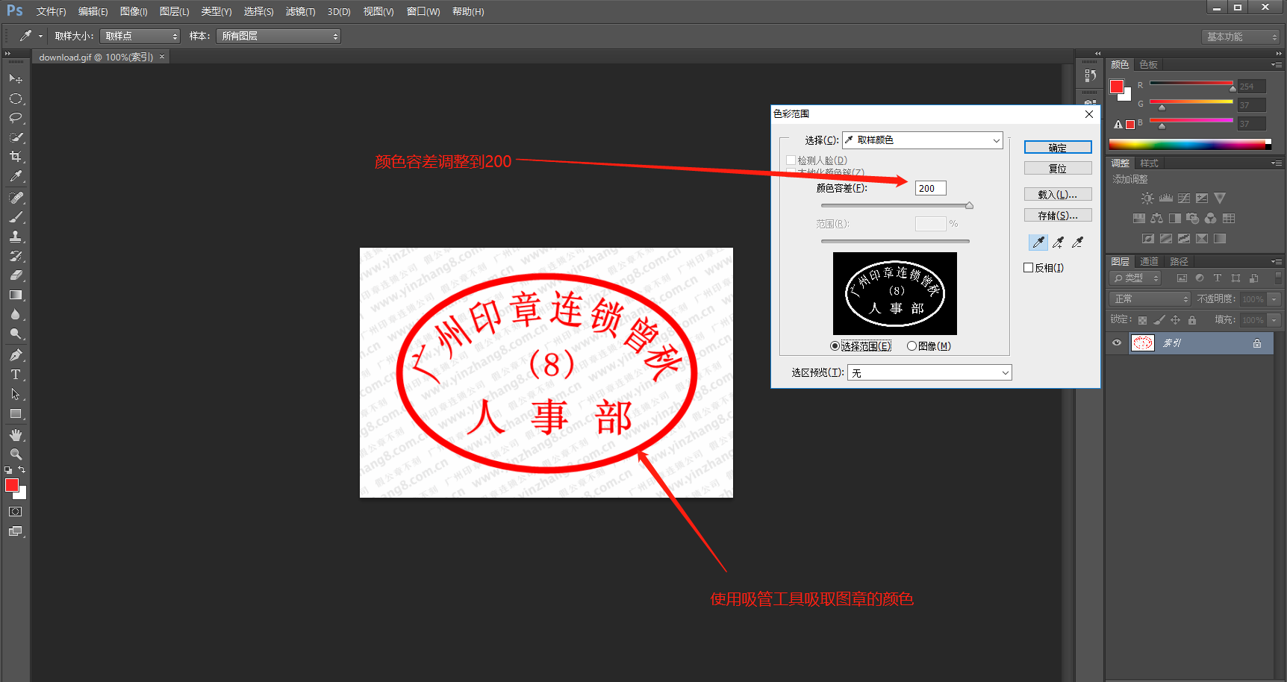Add a Color Balance adjustment

click(x=1156, y=219)
